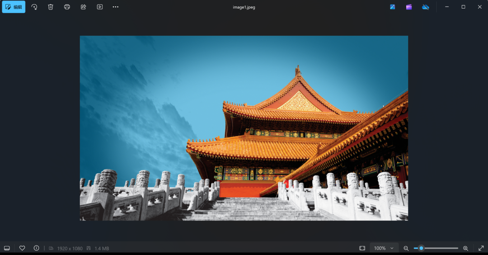Viewport: 488px width, 255px height.
Task: Open the 100% zoom level dropdown
Action: (x=384, y=248)
